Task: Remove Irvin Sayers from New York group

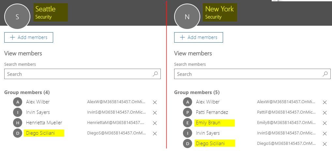Action: 325,133
